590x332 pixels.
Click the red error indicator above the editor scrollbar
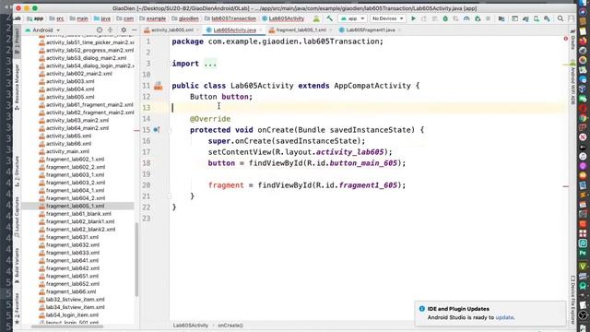(x=565, y=39)
